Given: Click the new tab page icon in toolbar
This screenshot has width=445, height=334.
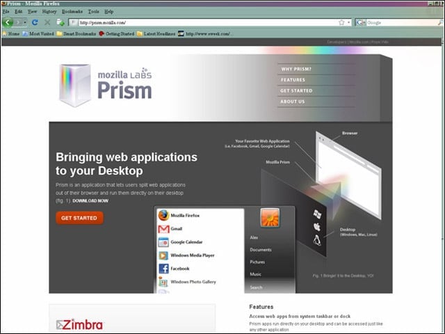Looking at the screenshot, I should pyautogui.click(x=60, y=22).
